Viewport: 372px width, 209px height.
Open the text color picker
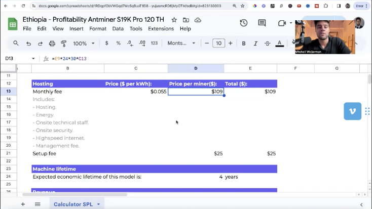(279, 44)
